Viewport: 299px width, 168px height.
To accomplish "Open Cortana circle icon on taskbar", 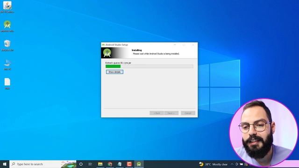I will 81,164.
